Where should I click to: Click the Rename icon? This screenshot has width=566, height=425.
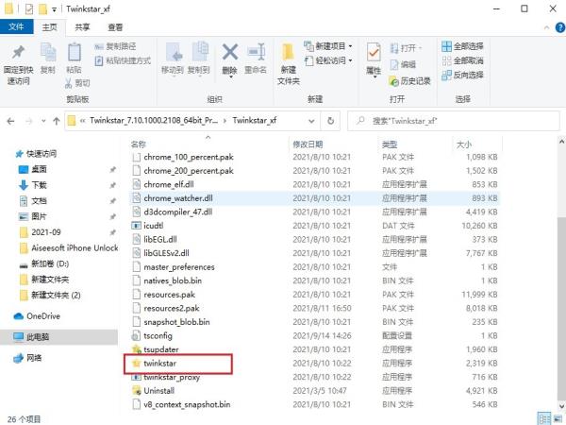[x=256, y=52]
